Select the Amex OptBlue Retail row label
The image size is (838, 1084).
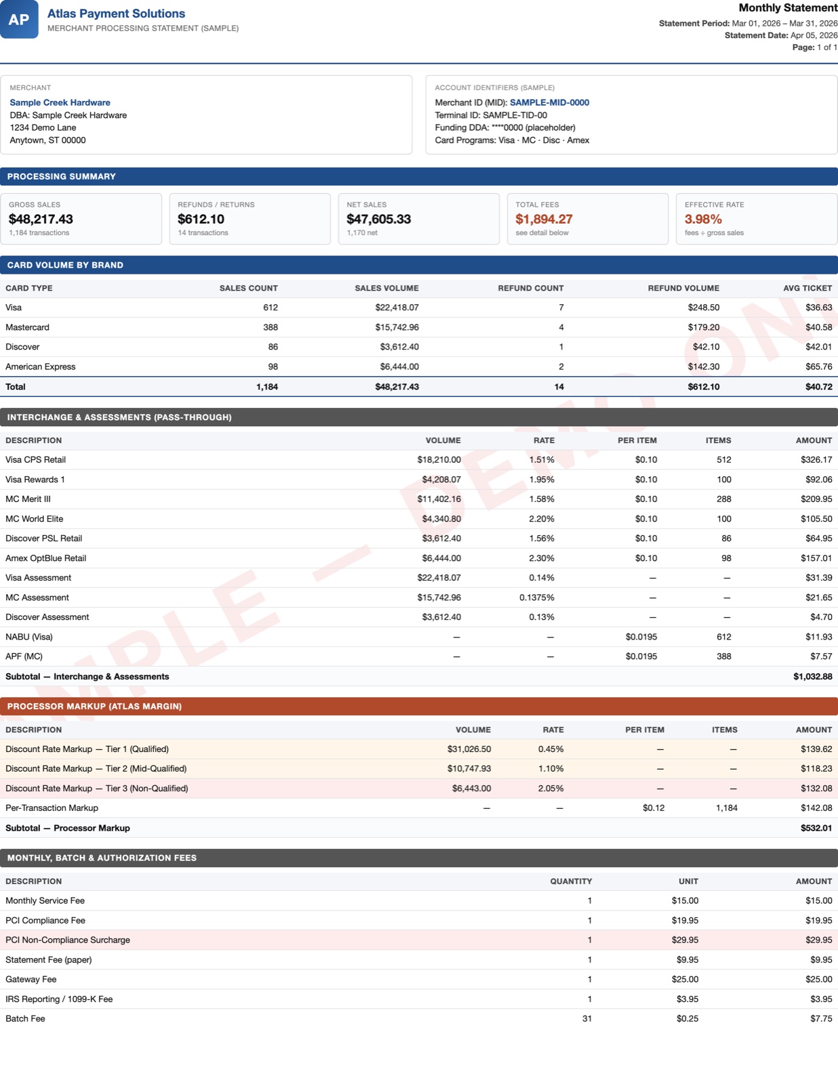[x=46, y=558]
